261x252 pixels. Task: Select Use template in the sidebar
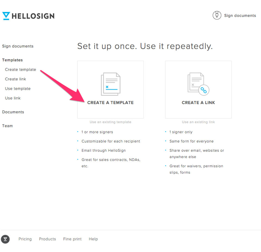(x=18, y=89)
